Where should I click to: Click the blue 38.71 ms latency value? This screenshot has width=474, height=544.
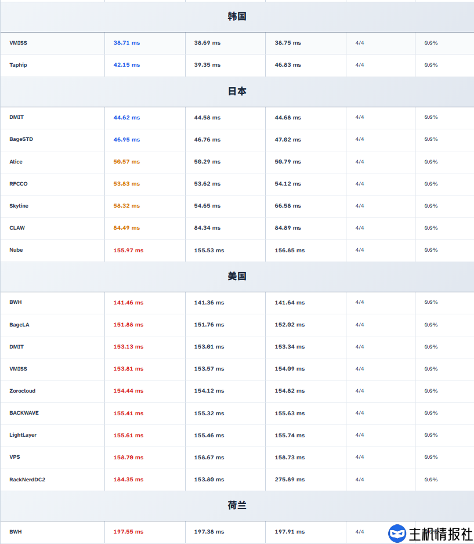pos(126,43)
